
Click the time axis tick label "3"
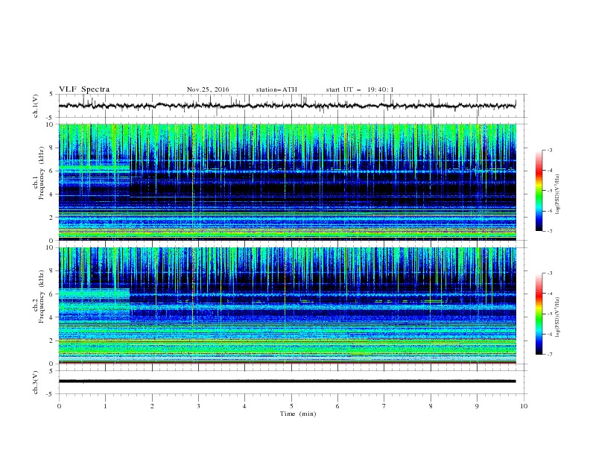click(198, 406)
